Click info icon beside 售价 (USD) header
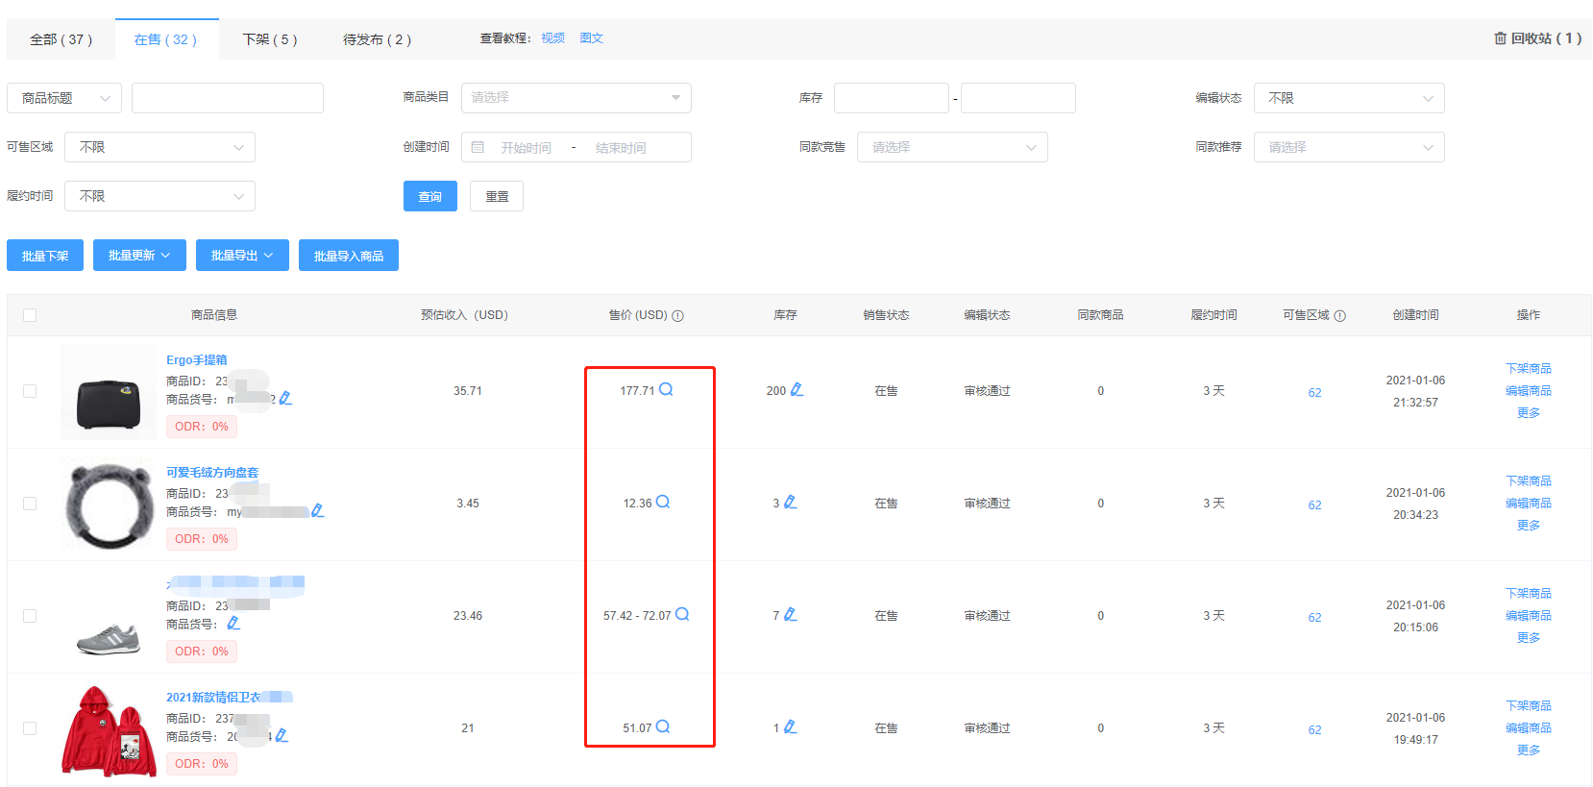1593x787 pixels. pyautogui.click(x=677, y=315)
